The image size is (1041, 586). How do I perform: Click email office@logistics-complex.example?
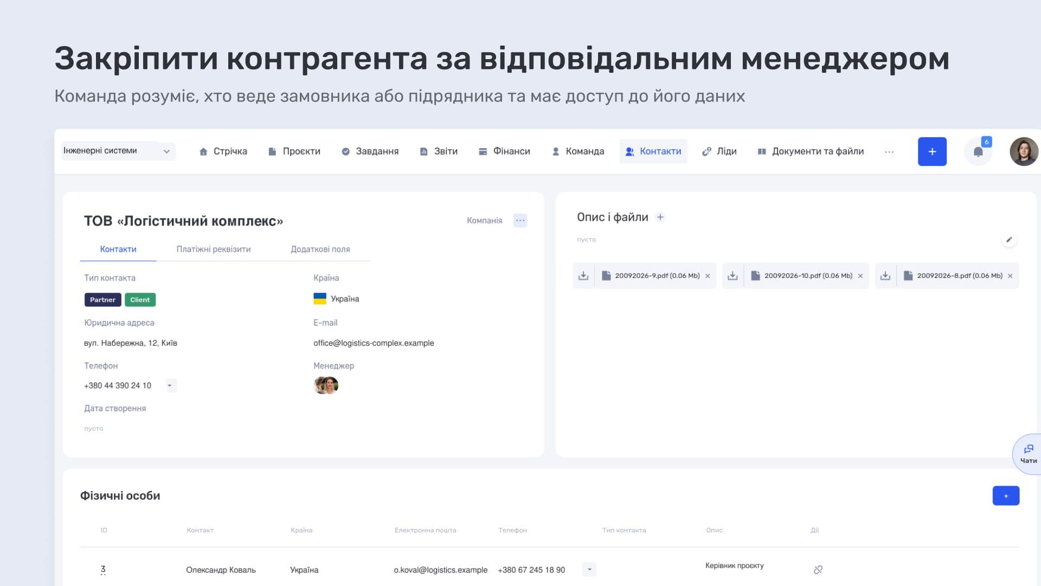tap(374, 343)
